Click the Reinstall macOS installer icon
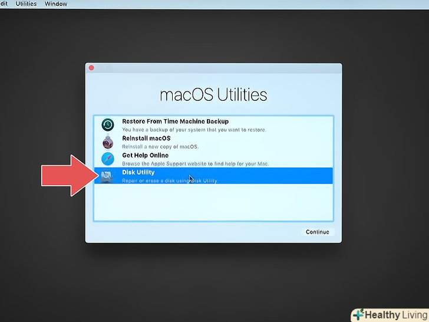 coord(108,142)
